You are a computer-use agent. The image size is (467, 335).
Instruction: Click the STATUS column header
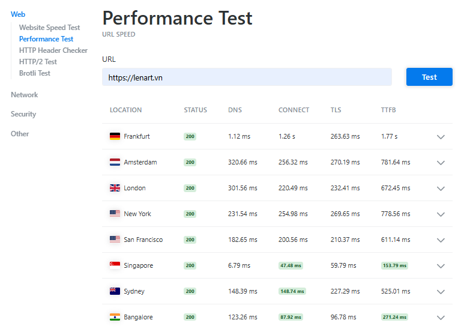195,110
